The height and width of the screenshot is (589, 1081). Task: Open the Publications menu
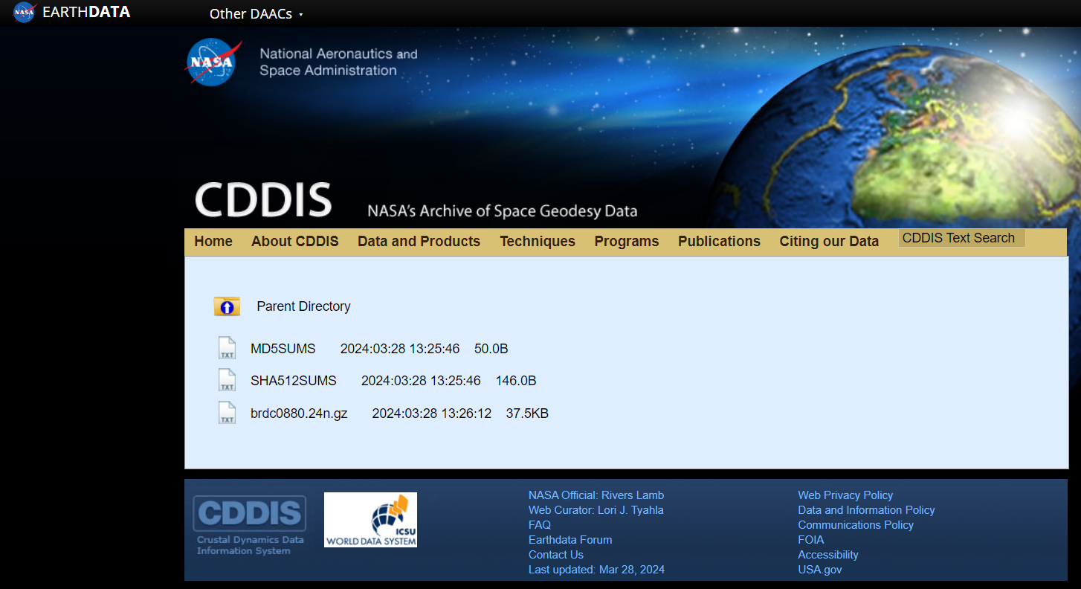(x=719, y=241)
